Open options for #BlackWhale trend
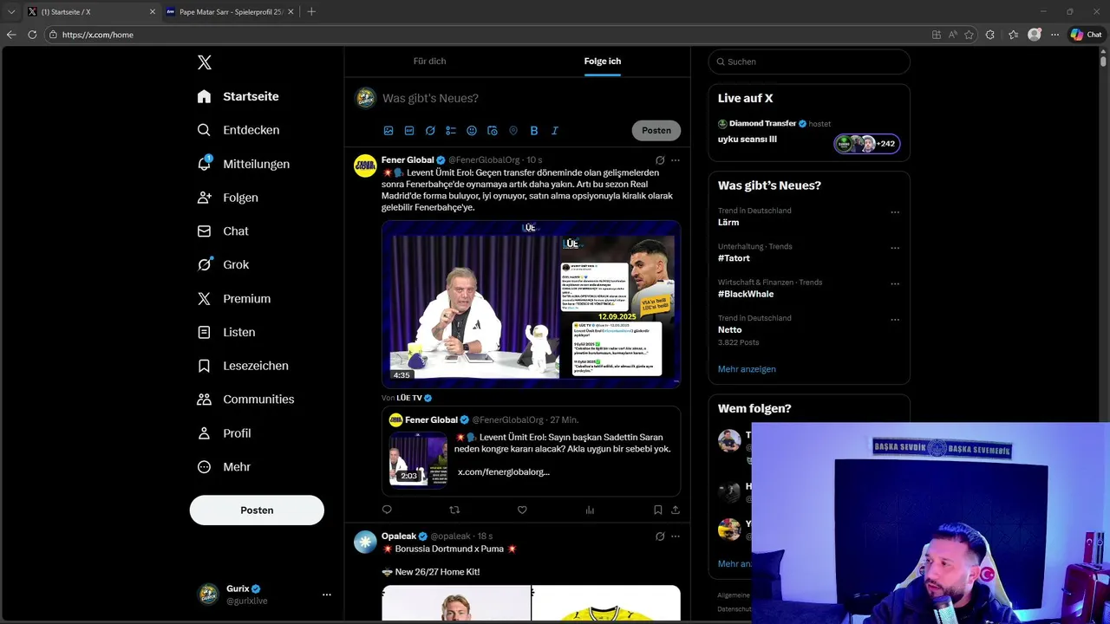Viewport: 1110px width, 624px height. click(895, 283)
